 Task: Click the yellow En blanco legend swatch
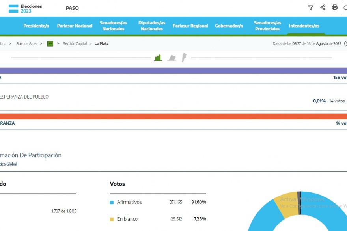tap(112, 219)
